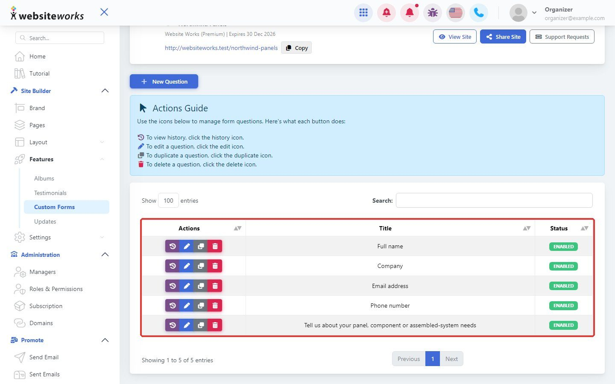The image size is (615, 384).
Task: Expand the Settings submenu
Action: (102, 237)
